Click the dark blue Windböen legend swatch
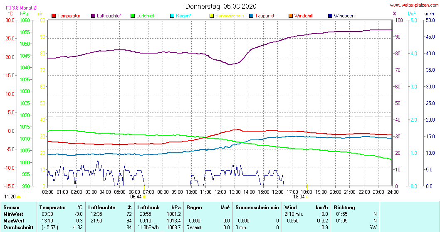 click(330, 16)
